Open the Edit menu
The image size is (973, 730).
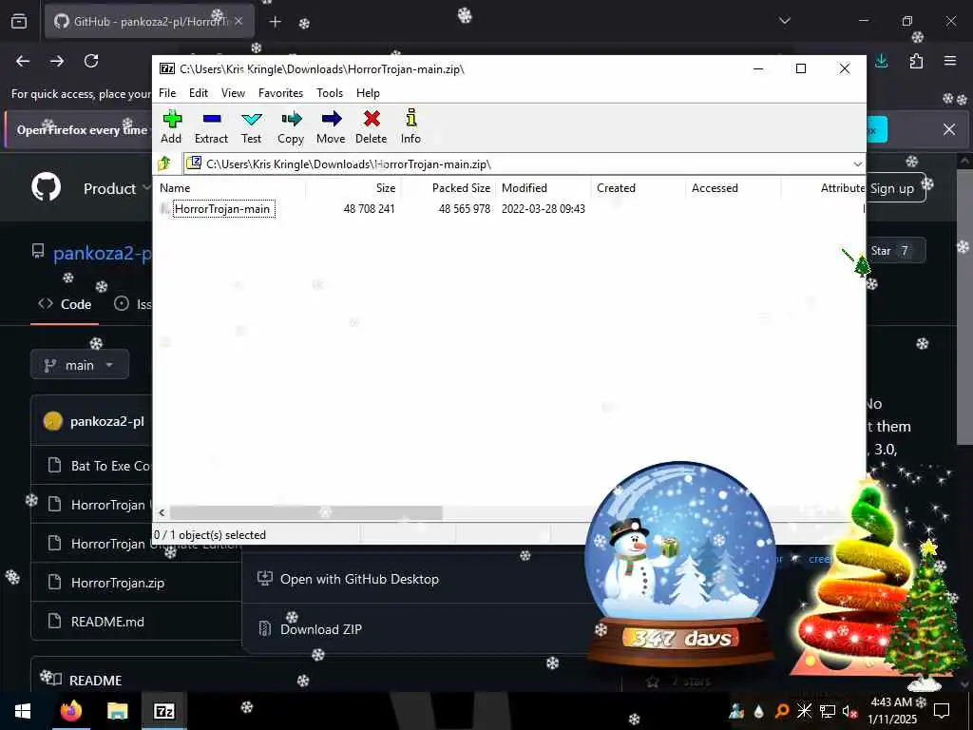tap(199, 93)
